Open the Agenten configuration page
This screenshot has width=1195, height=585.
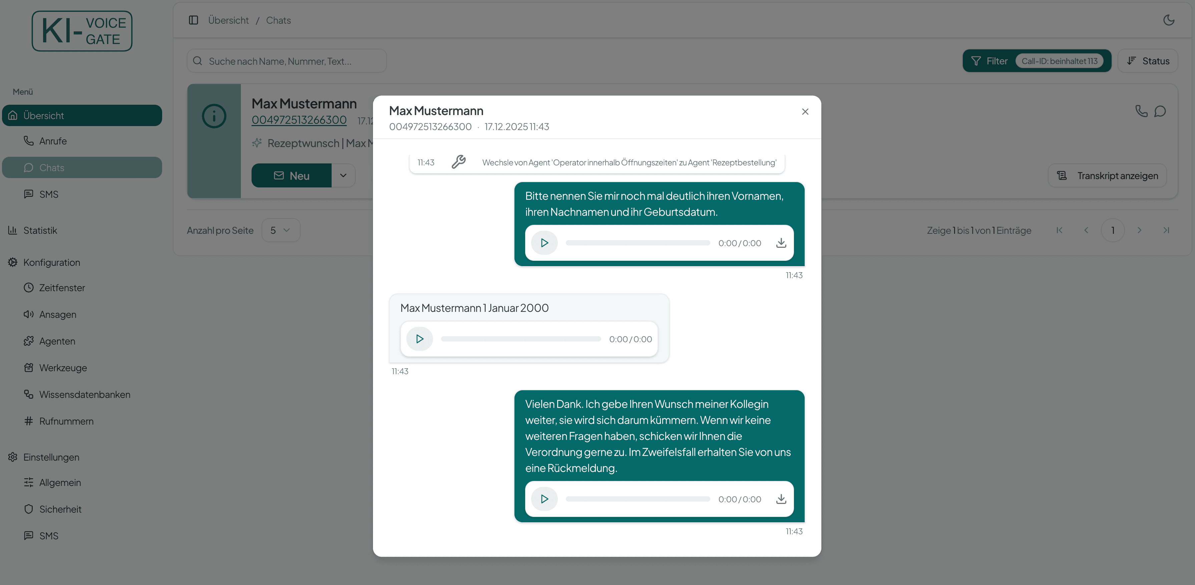point(57,341)
